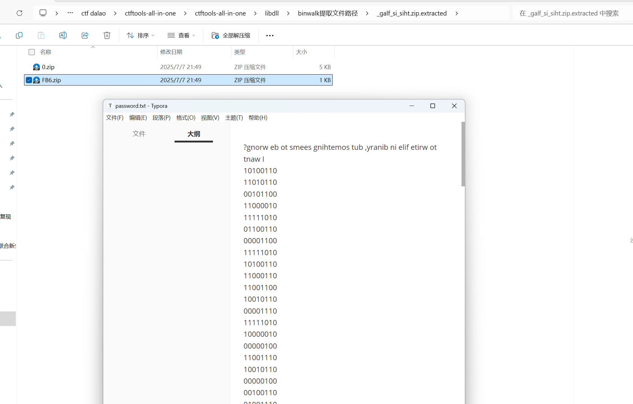Open Typora 视图(V) menu
The width and height of the screenshot is (633, 404).
[210, 118]
